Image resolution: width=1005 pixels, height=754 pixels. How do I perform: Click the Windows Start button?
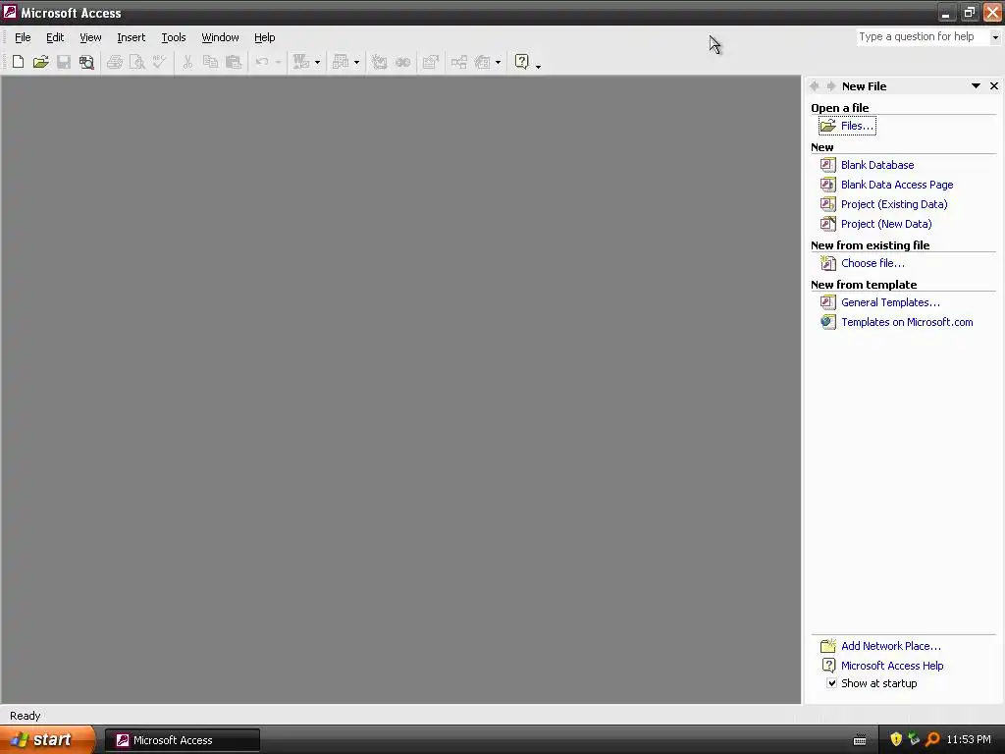coord(47,740)
